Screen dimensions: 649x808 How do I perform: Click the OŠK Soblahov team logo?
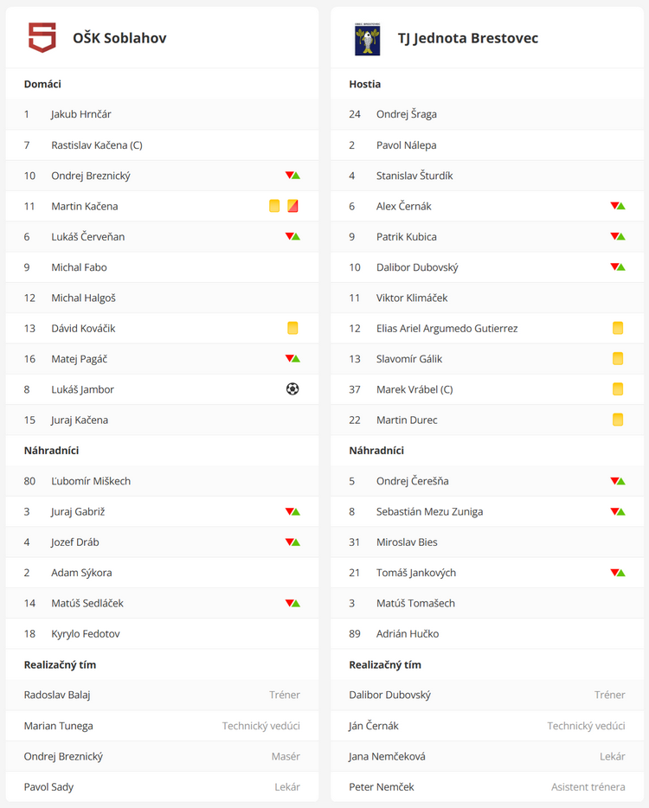coord(42,38)
